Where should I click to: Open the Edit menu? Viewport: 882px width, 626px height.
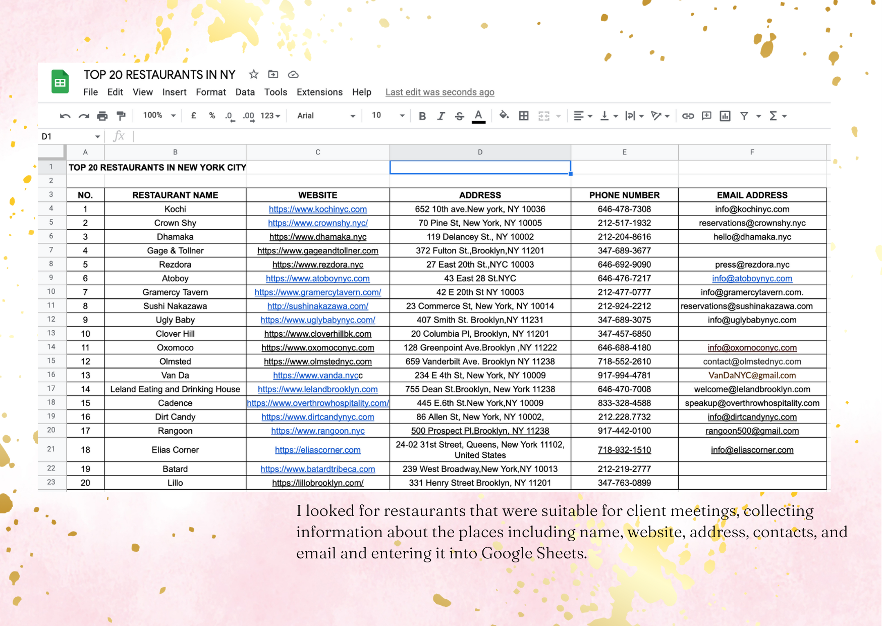[x=115, y=92]
